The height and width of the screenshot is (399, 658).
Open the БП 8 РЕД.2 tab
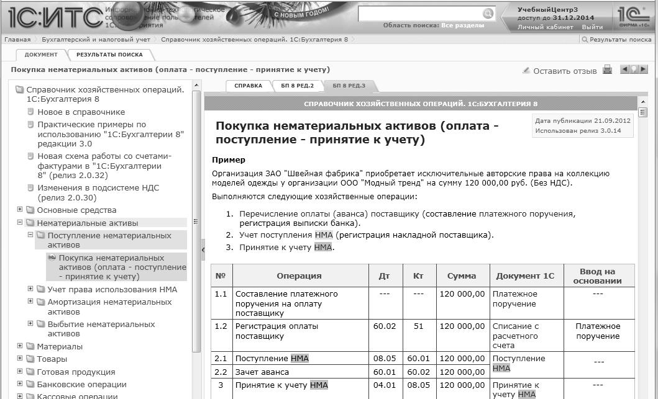tap(298, 86)
